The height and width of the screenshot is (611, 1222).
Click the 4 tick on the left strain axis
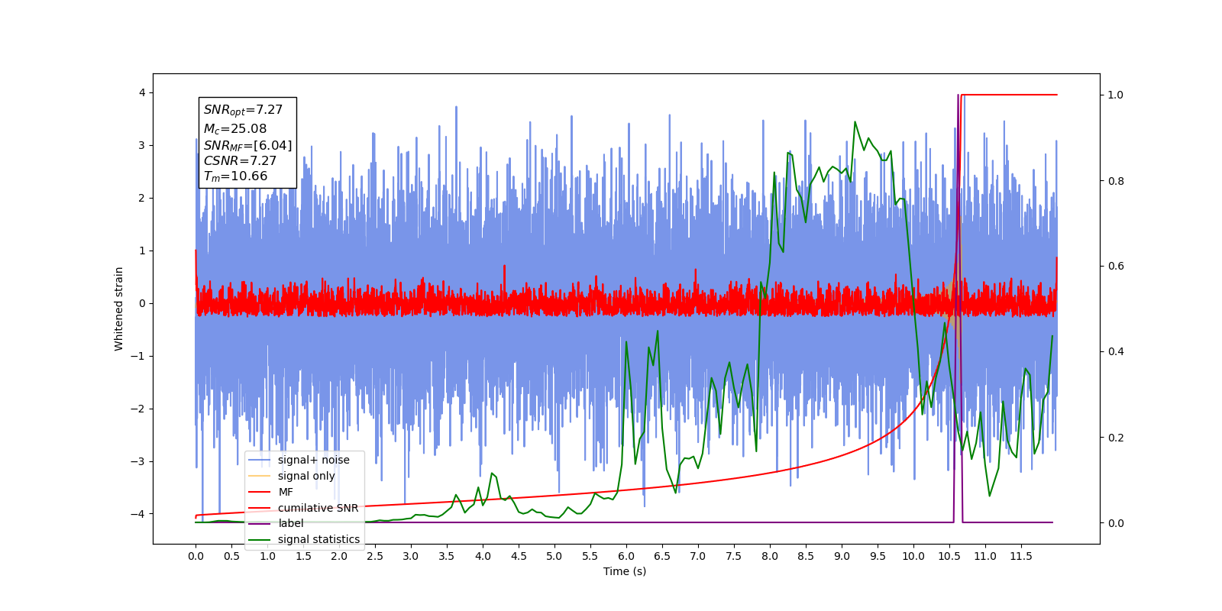tap(142, 92)
